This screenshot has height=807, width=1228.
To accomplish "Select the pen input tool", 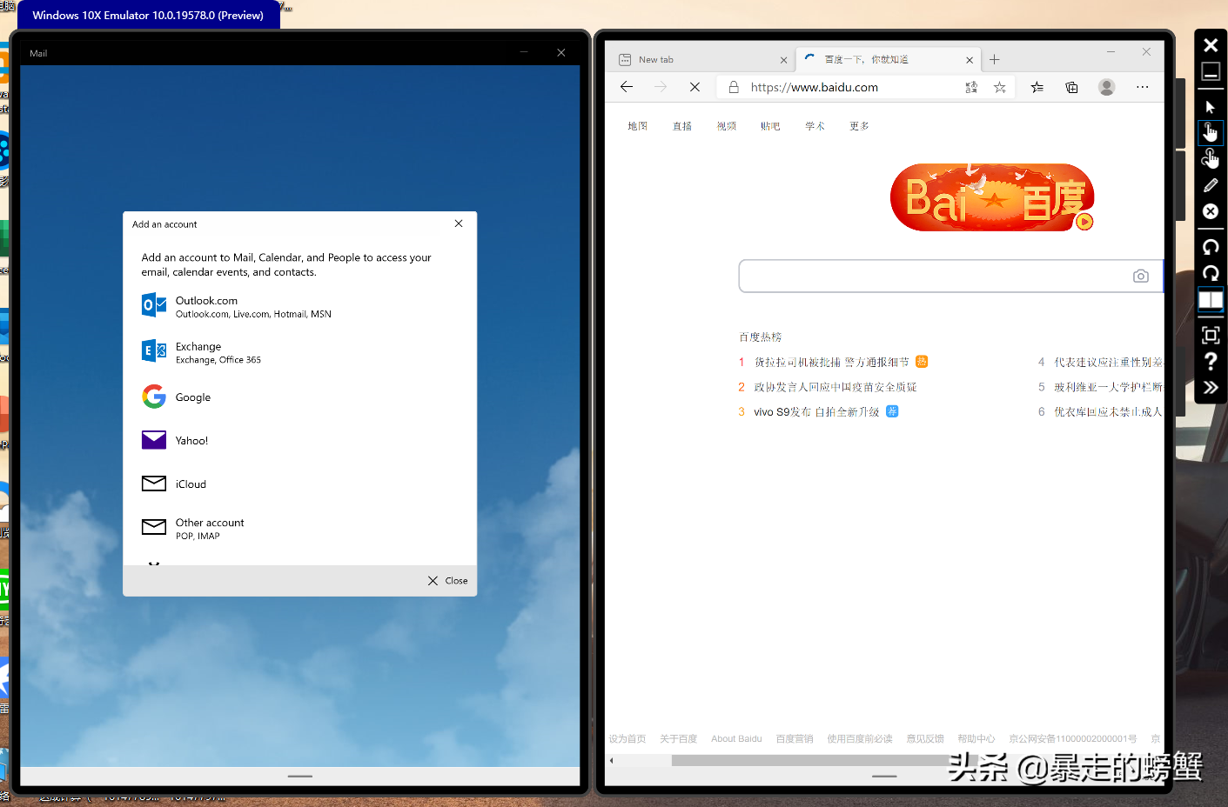I will coord(1211,185).
